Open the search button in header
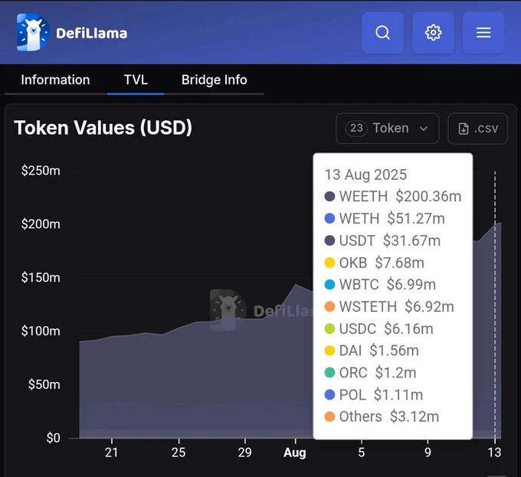The width and height of the screenshot is (521, 477). coord(382,32)
